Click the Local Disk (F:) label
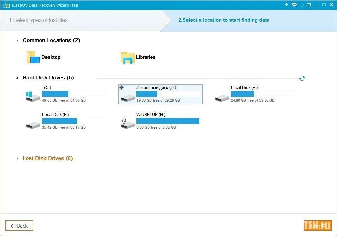 point(56,115)
